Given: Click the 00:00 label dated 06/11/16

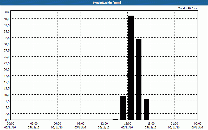Looking at the screenshot, I should (x=198, y=124).
